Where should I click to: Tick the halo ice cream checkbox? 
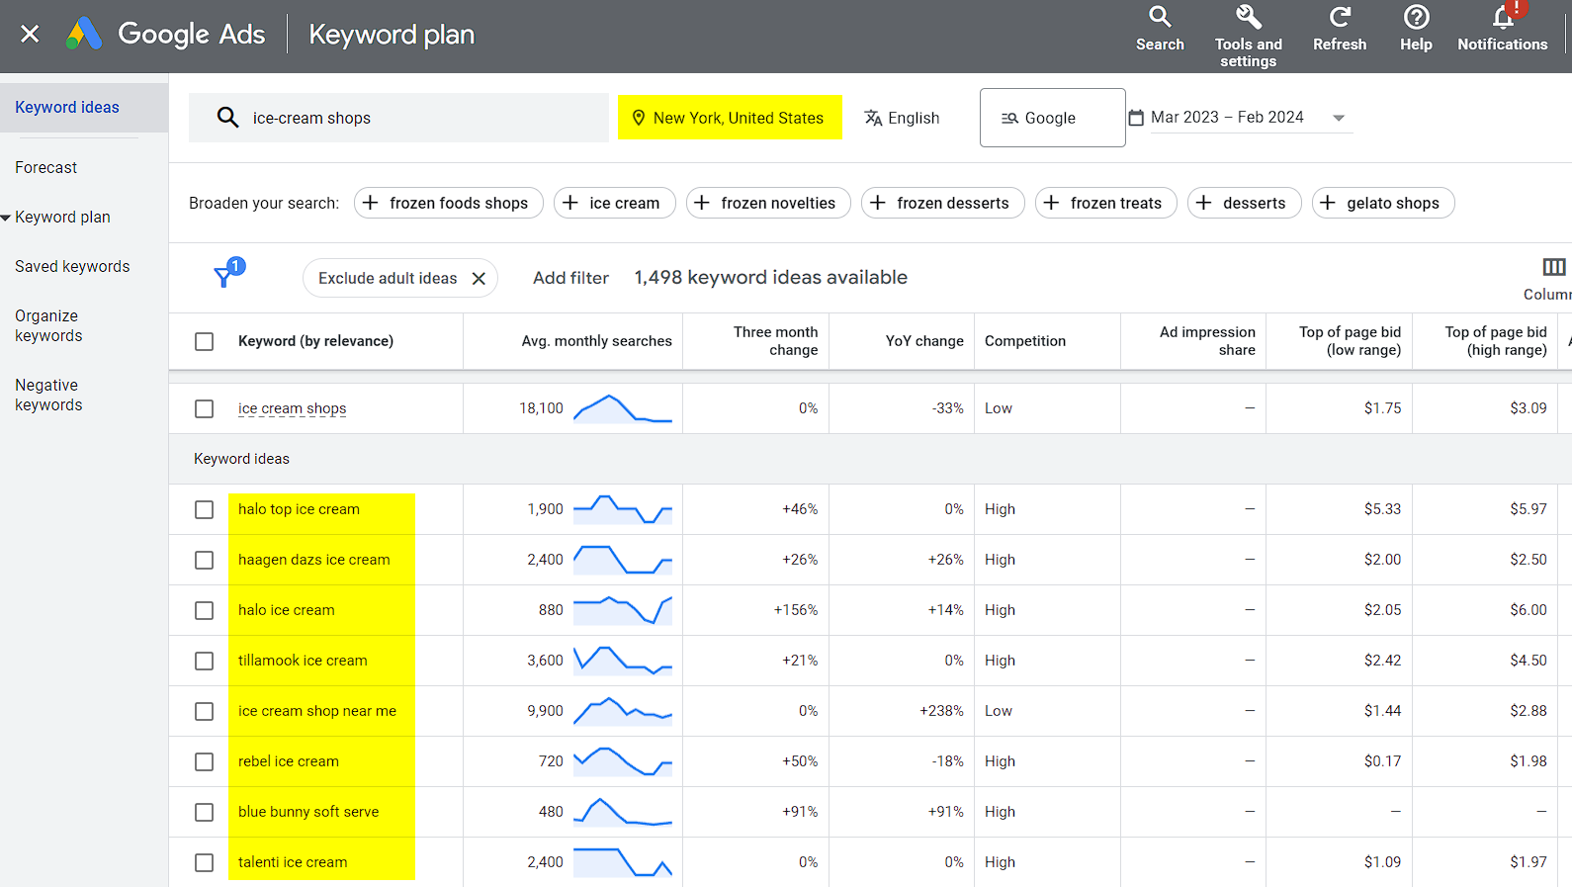point(205,610)
